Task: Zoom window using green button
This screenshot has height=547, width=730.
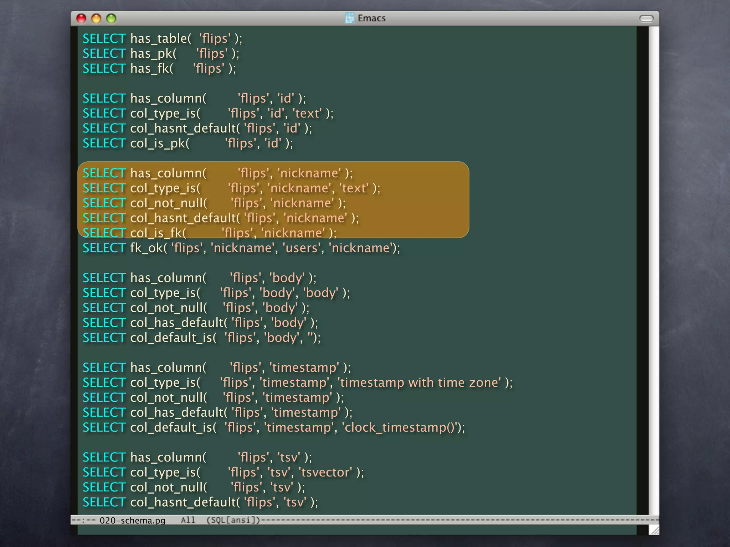Action: coord(111,19)
